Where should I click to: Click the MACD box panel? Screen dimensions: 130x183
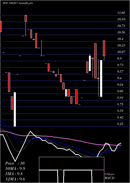(x=71, y=170)
